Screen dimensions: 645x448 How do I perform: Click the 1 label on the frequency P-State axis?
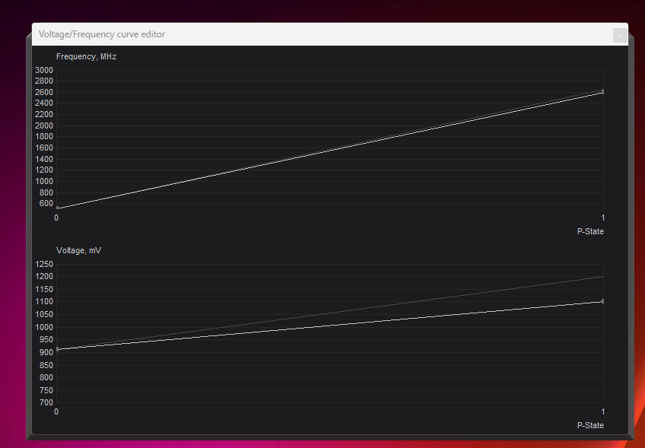point(603,218)
